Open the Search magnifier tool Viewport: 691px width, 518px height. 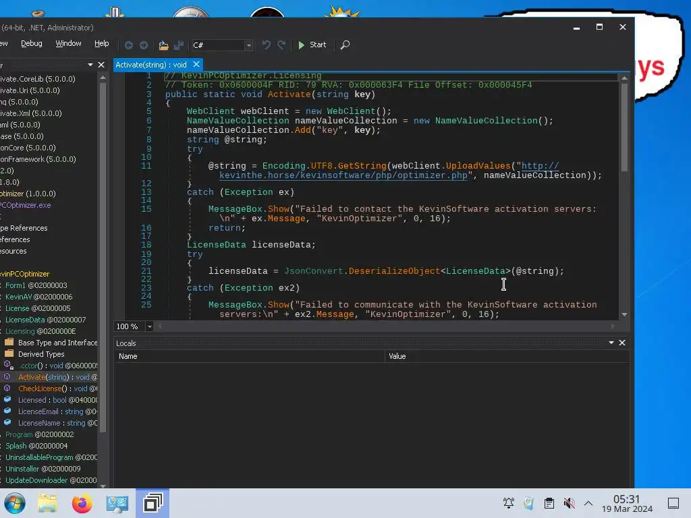345,45
